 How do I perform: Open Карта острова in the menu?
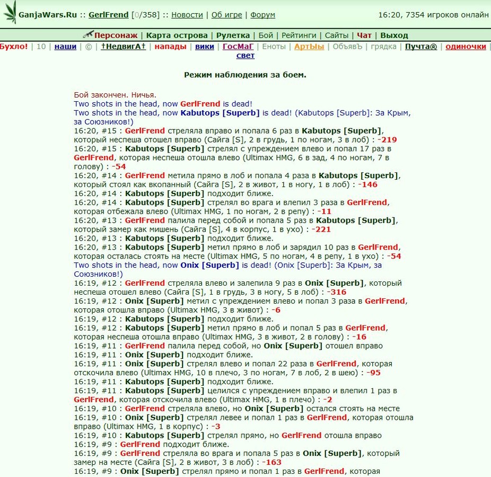tap(177, 36)
